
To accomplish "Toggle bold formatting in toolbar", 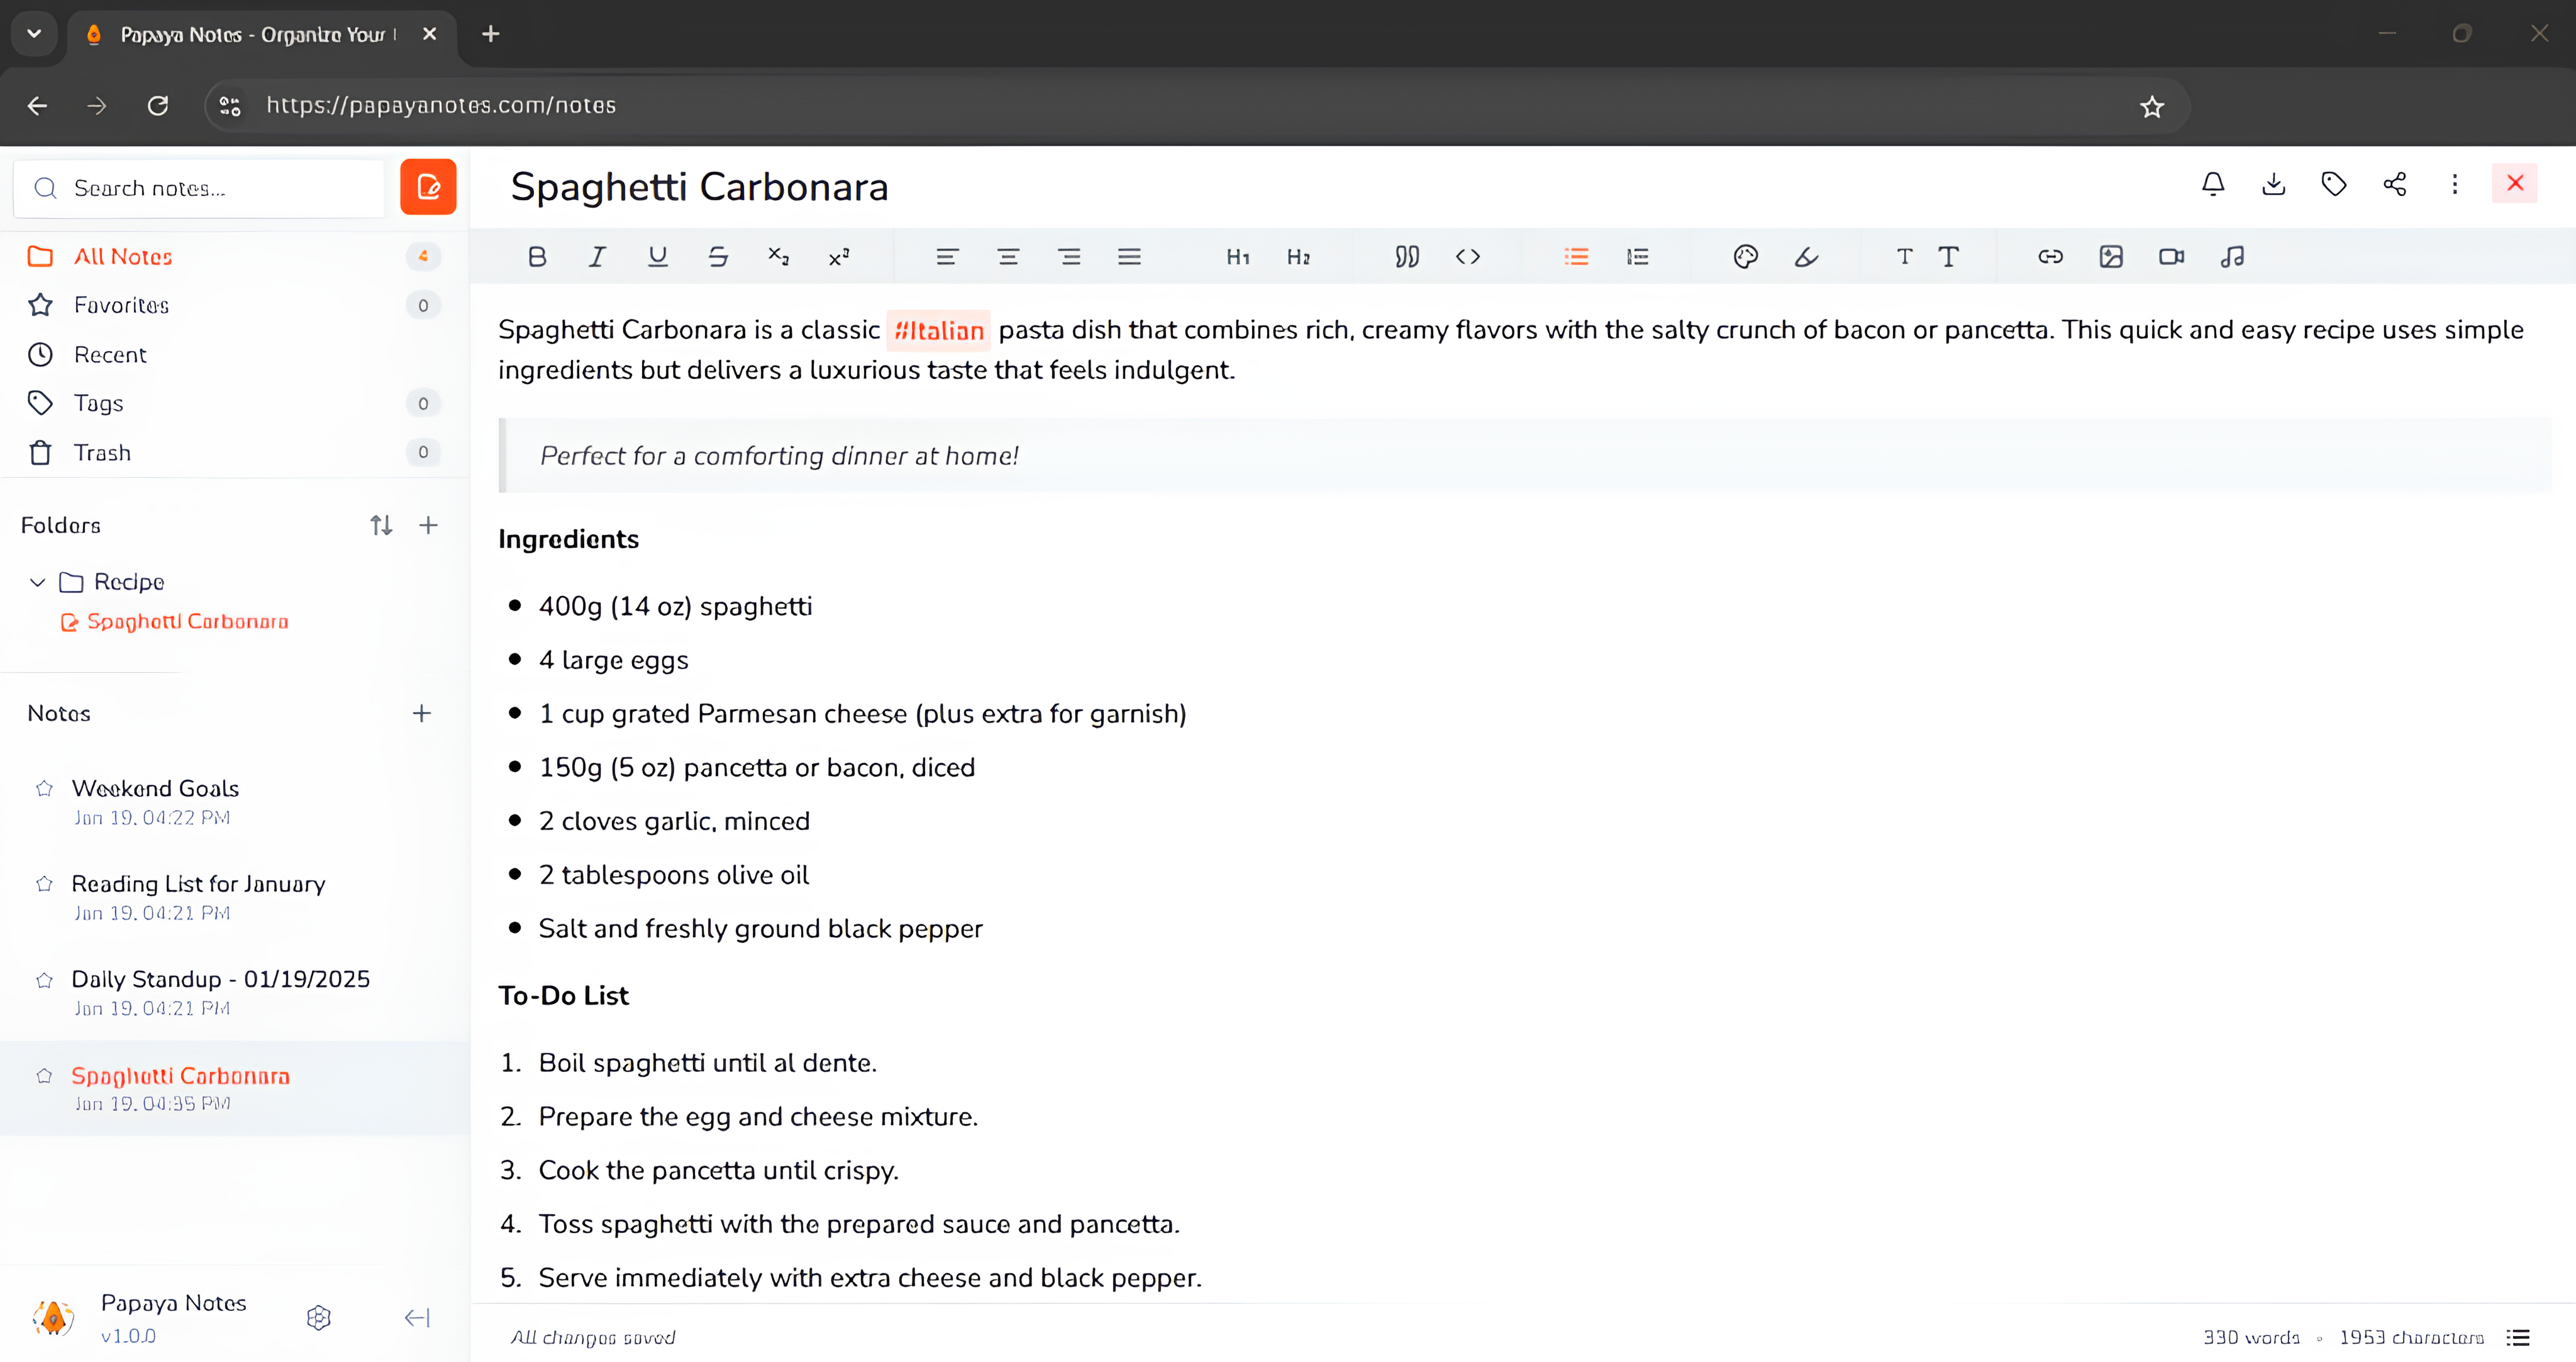I will click(x=537, y=257).
